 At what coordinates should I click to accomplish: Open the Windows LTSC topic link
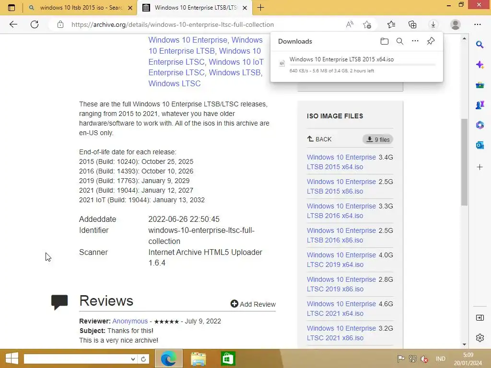pos(175,83)
